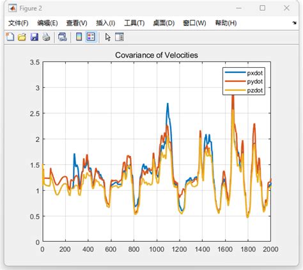The image size is (303, 270).
Task: Click the New Figure toolbar icon
Action: coord(10,37)
